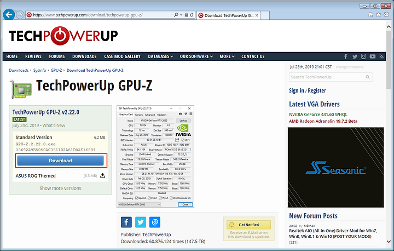Click the Twitter icon in nav bar

click(355, 56)
